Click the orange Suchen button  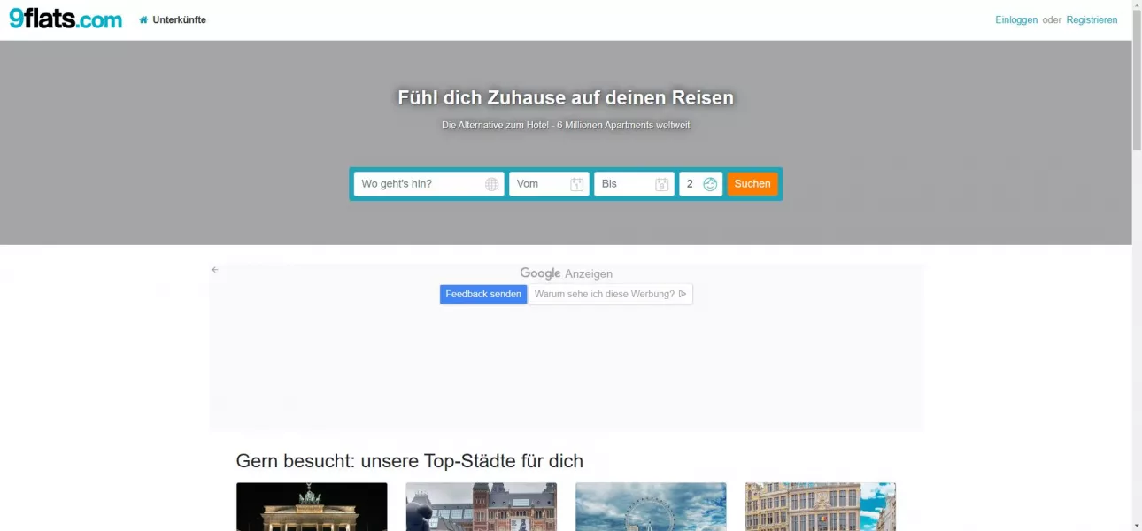click(752, 184)
